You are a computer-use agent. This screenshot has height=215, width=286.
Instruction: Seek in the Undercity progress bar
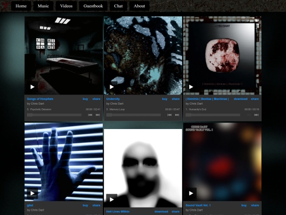coord(133,115)
